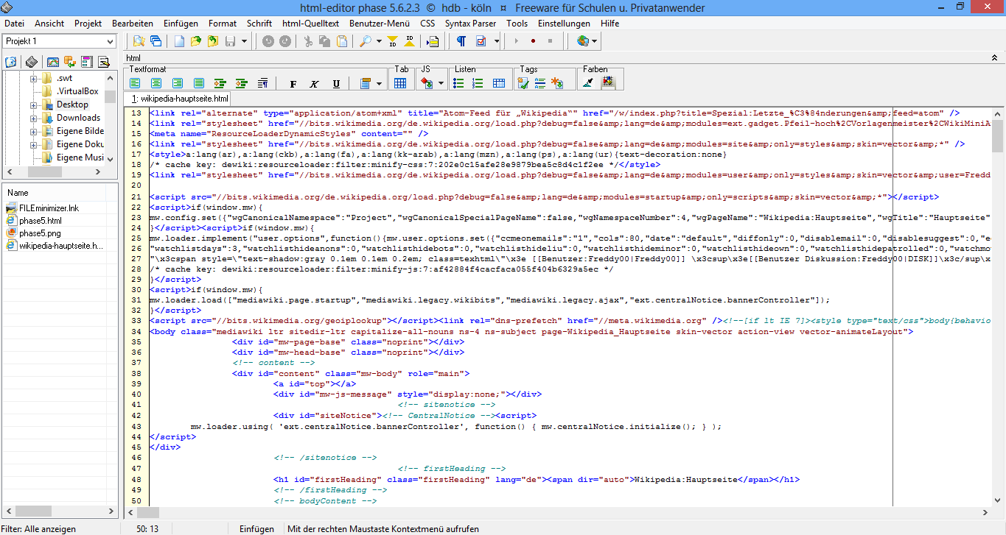The height and width of the screenshot is (535, 1006).
Task: Click the Tab group table grid icon
Action: (x=400, y=83)
